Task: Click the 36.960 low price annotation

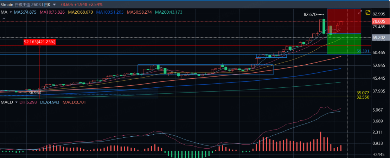Action: tap(34, 93)
